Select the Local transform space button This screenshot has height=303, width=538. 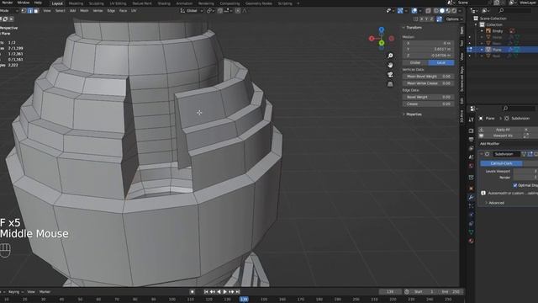(441, 63)
